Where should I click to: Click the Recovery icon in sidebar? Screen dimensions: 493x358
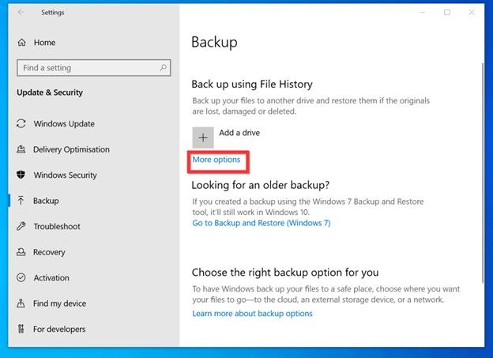[x=21, y=252]
